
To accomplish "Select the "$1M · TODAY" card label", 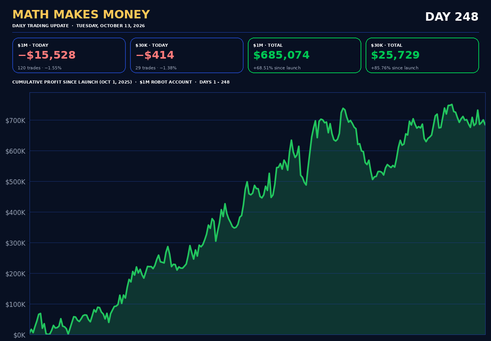I will [33, 46].
